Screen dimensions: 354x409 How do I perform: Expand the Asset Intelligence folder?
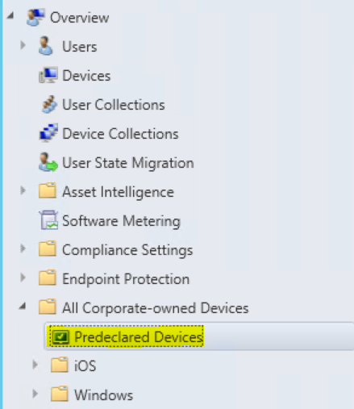pos(23,190)
